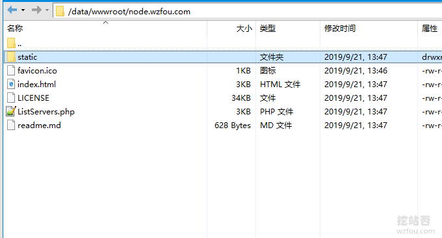The width and height of the screenshot is (442, 238).
Task: Click the 文件 type cell for LICENSE
Action: click(268, 98)
